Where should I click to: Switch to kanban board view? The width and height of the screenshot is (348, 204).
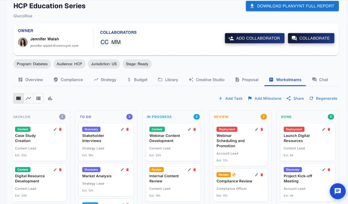18,98
